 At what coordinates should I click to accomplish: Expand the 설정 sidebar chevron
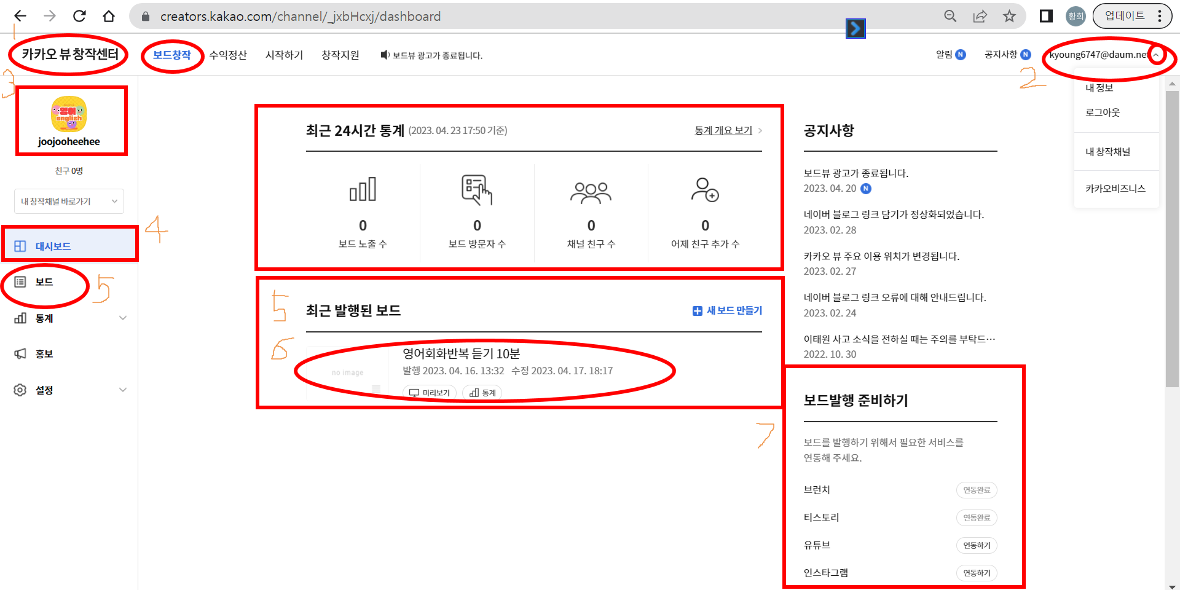(123, 390)
